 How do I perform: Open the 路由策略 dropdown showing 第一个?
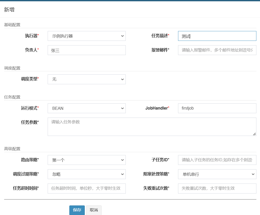pos(87,160)
